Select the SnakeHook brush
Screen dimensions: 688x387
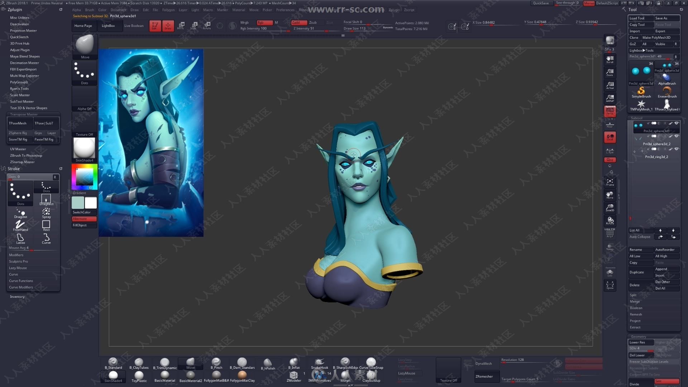[x=320, y=363]
